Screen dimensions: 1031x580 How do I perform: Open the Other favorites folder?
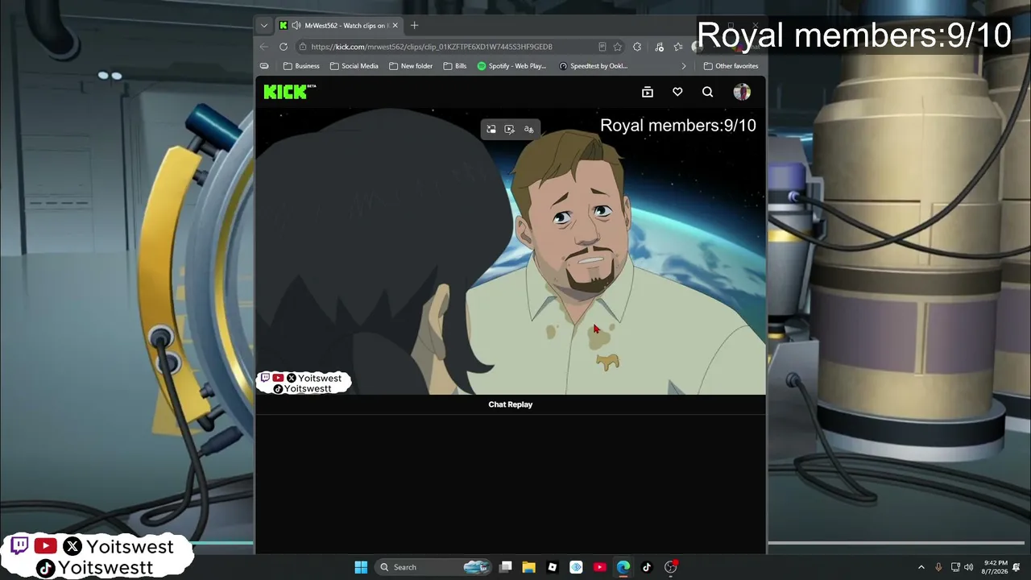coord(731,66)
